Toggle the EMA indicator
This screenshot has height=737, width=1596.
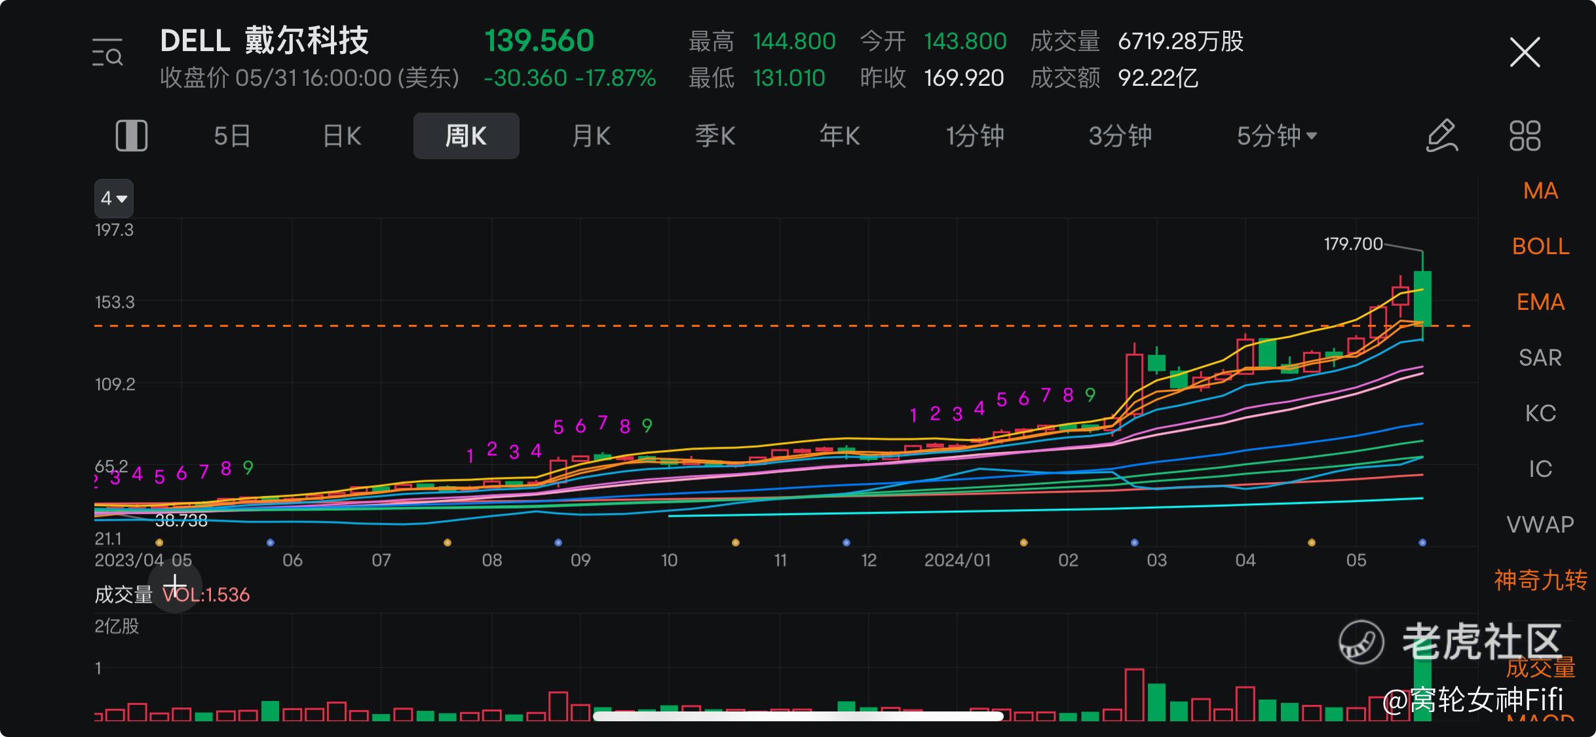(x=1540, y=302)
